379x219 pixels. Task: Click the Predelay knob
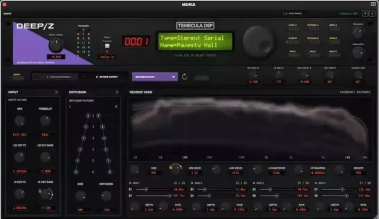point(45,121)
